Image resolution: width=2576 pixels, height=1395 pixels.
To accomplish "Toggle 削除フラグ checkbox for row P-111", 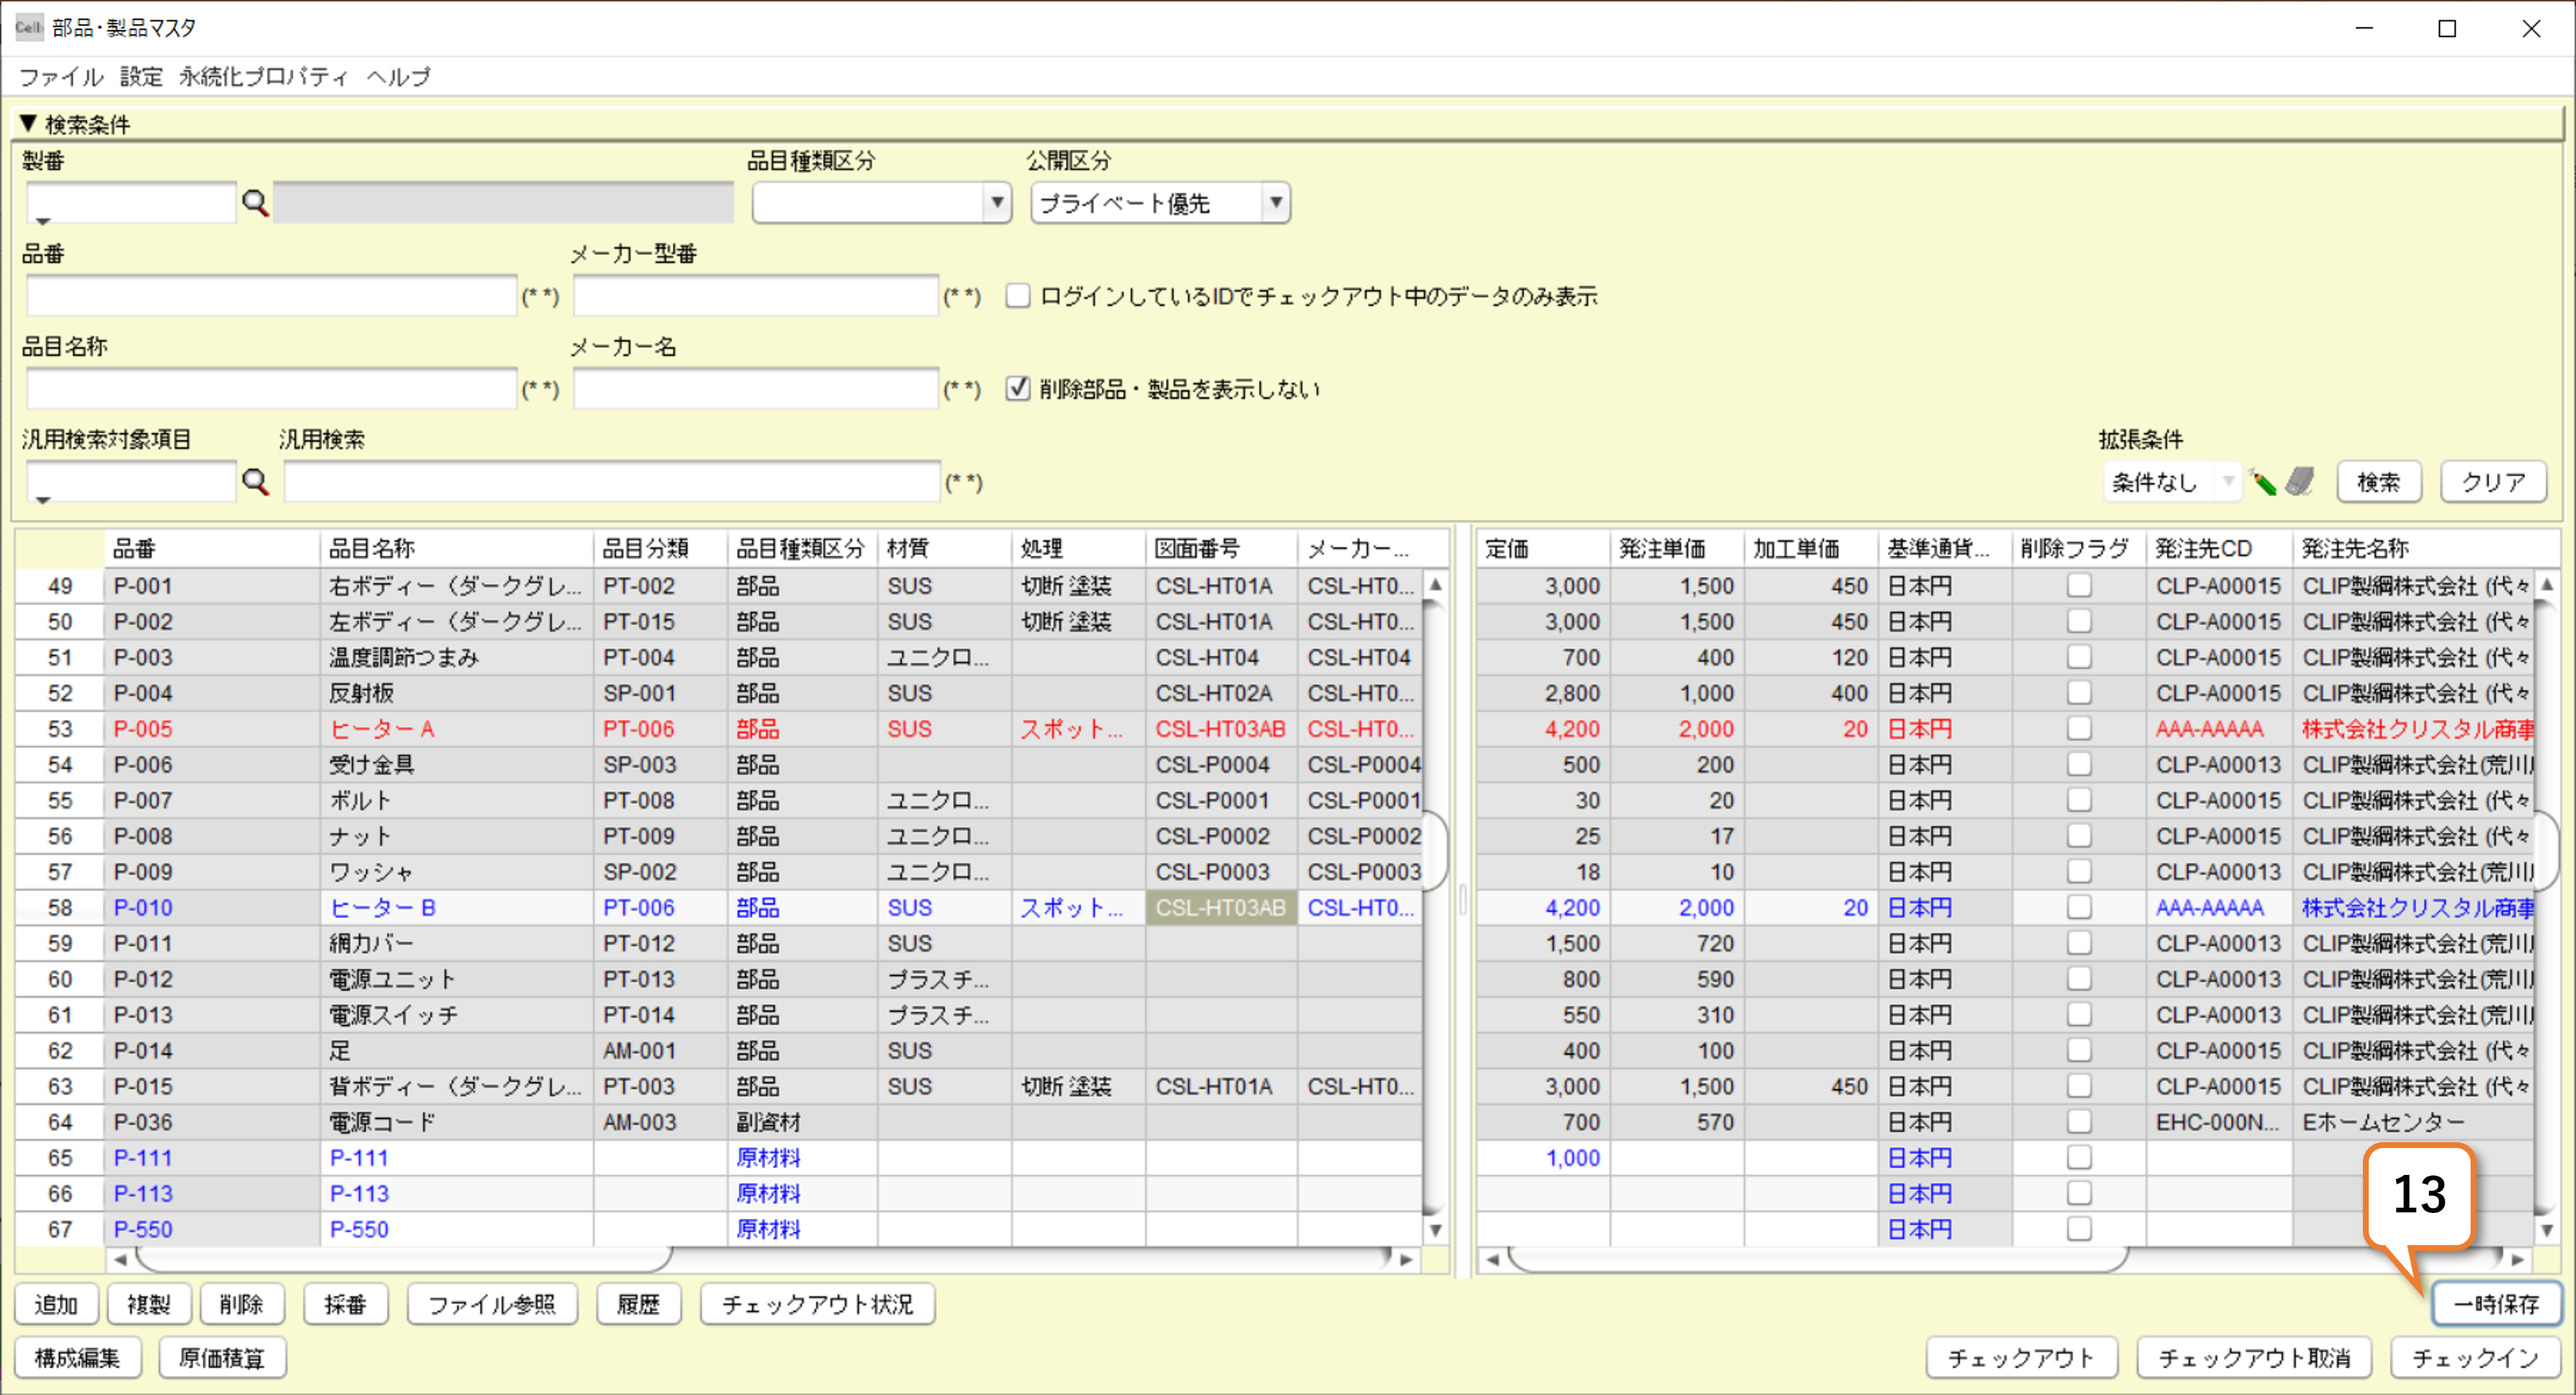I will (2079, 1157).
